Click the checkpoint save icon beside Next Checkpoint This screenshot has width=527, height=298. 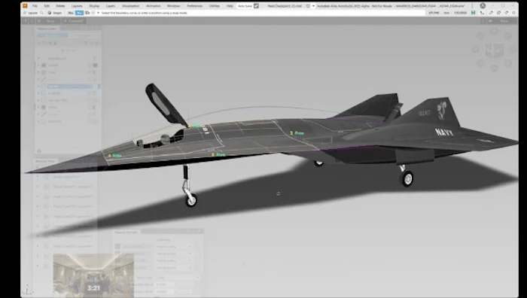point(308,6)
